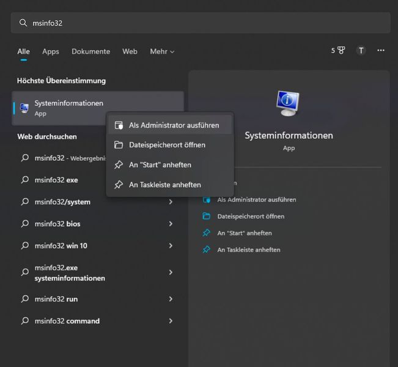Switch to the Web tab
This screenshot has height=367, width=398.
pos(130,51)
